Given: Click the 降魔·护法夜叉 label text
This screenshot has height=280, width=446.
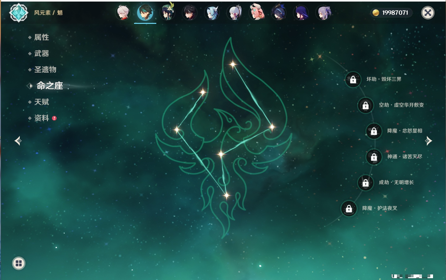Looking at the screenshot, I should click(380, 208).
